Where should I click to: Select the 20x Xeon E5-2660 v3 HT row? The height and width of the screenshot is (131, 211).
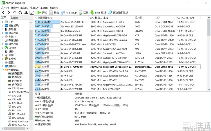[117, 22]
